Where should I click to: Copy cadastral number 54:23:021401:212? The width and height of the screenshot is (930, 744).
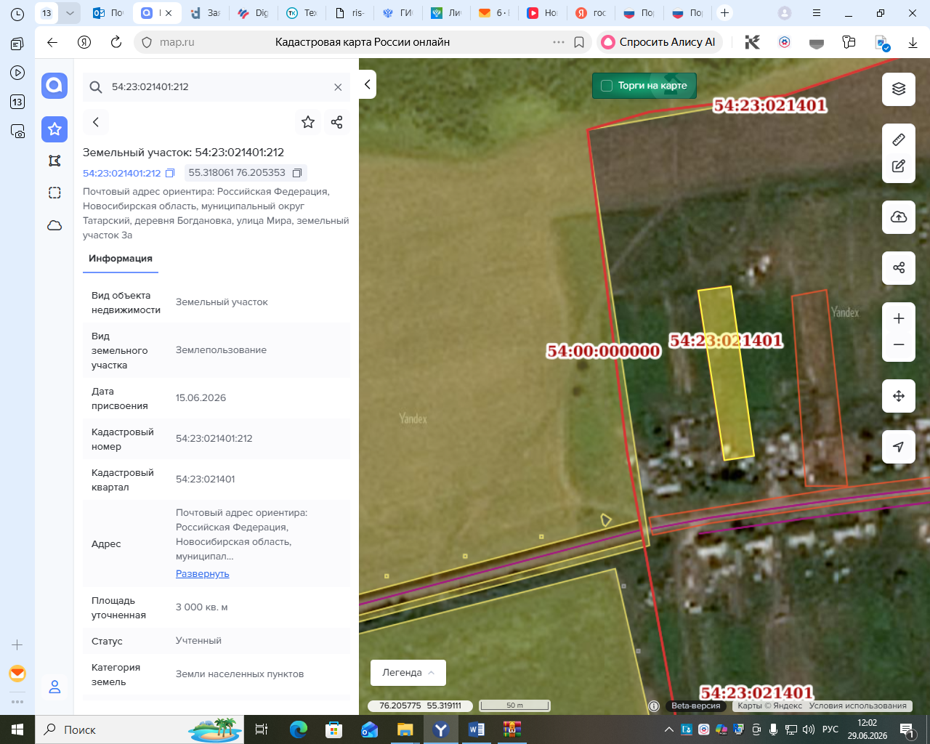point(170,174)
